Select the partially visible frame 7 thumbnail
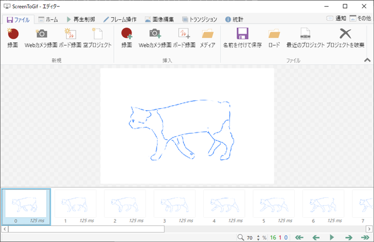This screenshot has height=242, width=374. pyautogui.click(x=363, y=207)
